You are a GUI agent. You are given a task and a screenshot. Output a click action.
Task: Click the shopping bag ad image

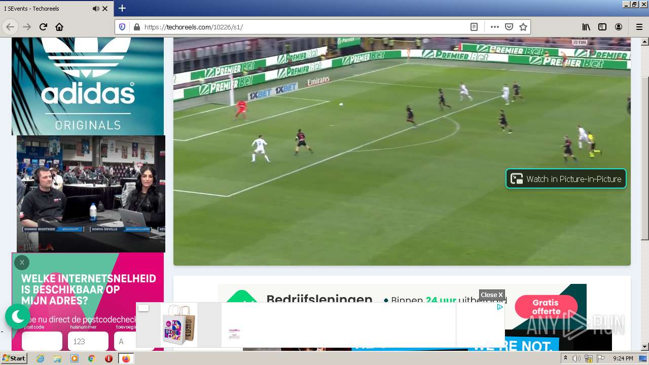pyautogui.click(x=178, y=325)
